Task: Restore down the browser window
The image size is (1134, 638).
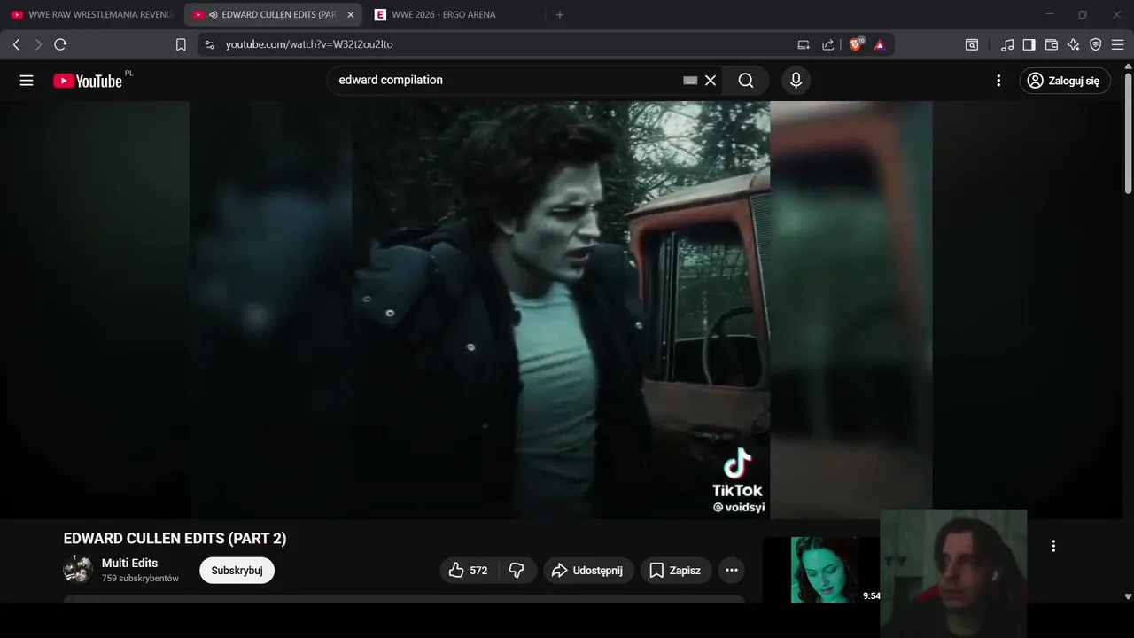Action: 1083,14
